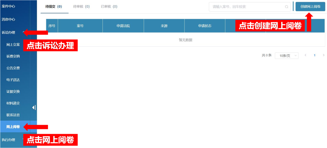Collapse the 诉讼办理 menu chevron
327x148 pixels.
click(24, 32)
